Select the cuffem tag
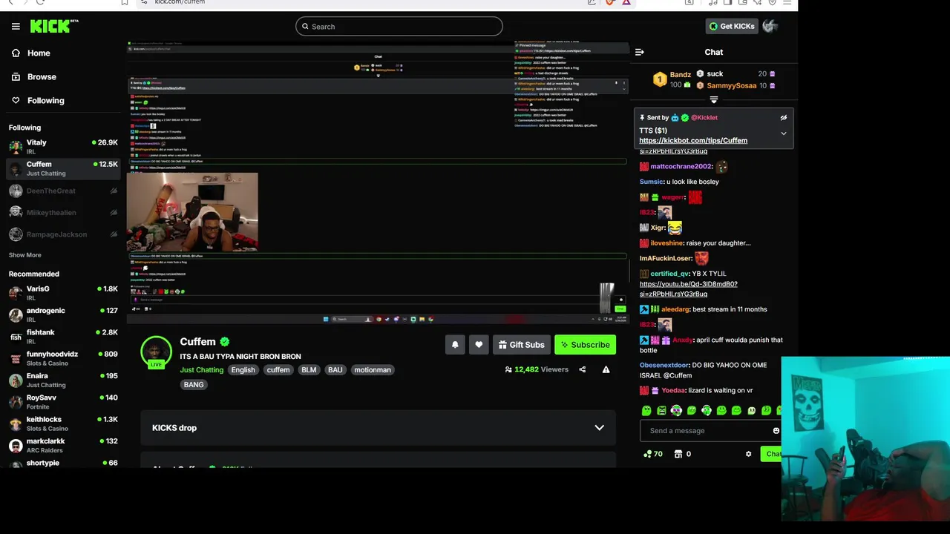 pyautogui.click(x=278, y=370)
